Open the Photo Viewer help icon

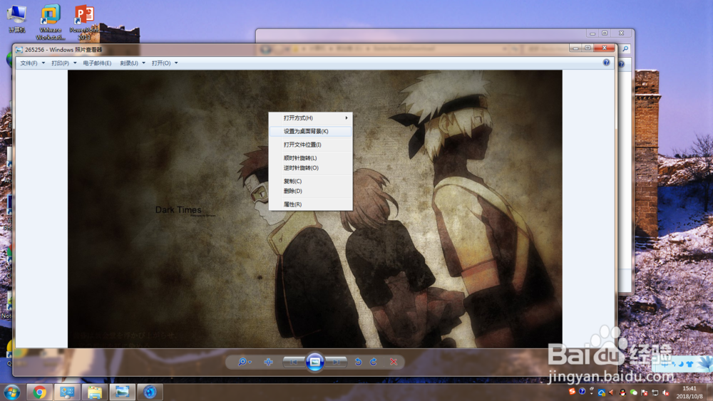tap(606, 63)
